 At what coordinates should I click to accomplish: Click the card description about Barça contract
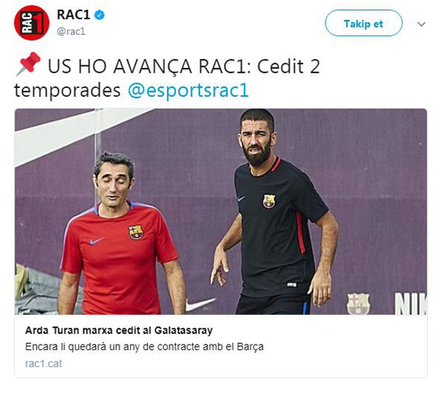pyautogui.click(x=145, y=346)
